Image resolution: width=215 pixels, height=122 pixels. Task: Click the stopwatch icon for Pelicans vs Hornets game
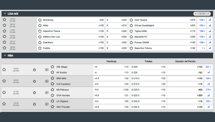click(34, 92)
